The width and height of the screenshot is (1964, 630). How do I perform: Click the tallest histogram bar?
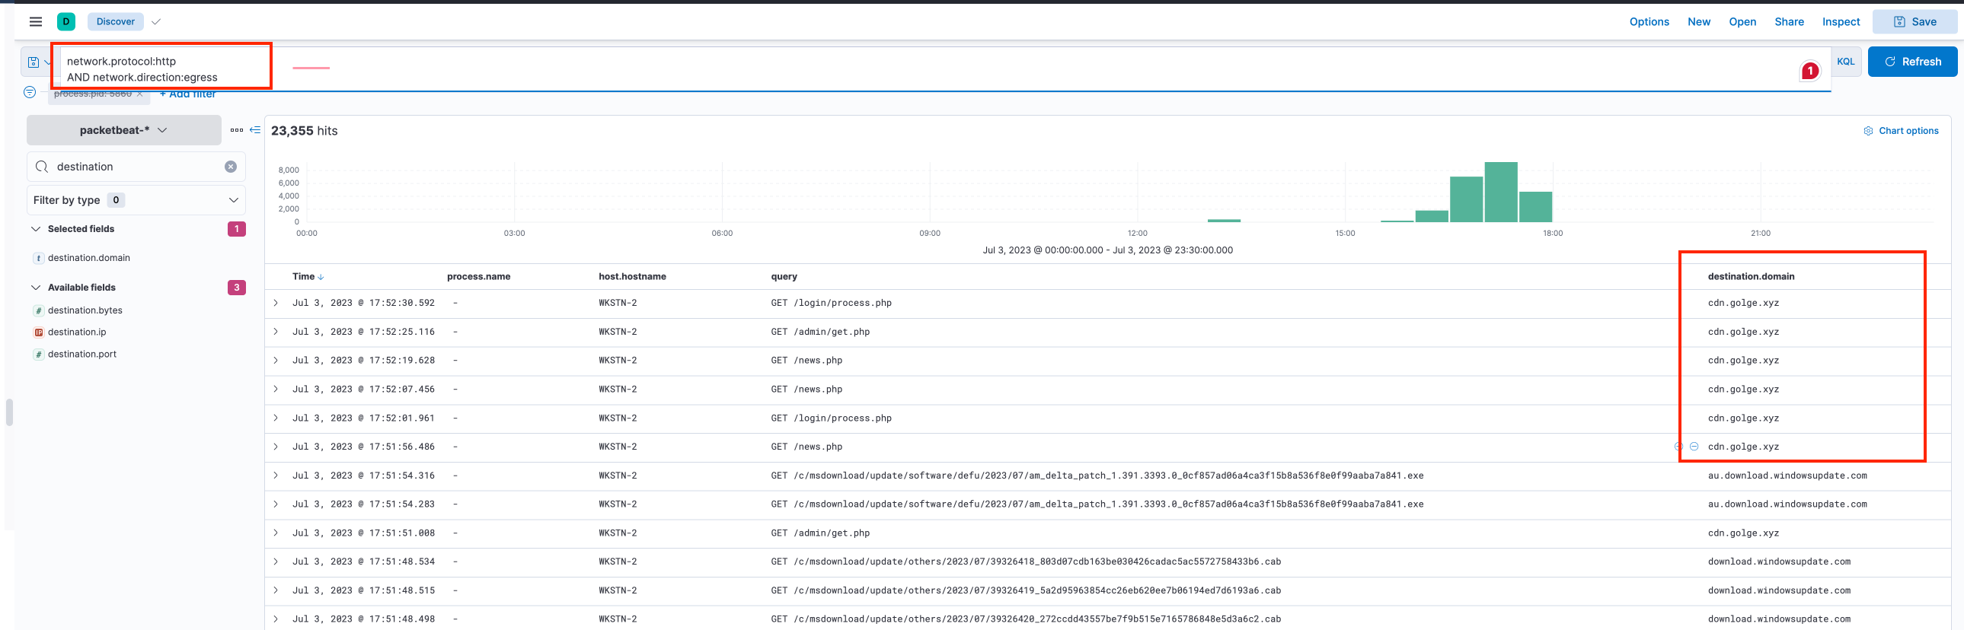pos(1500,192)
